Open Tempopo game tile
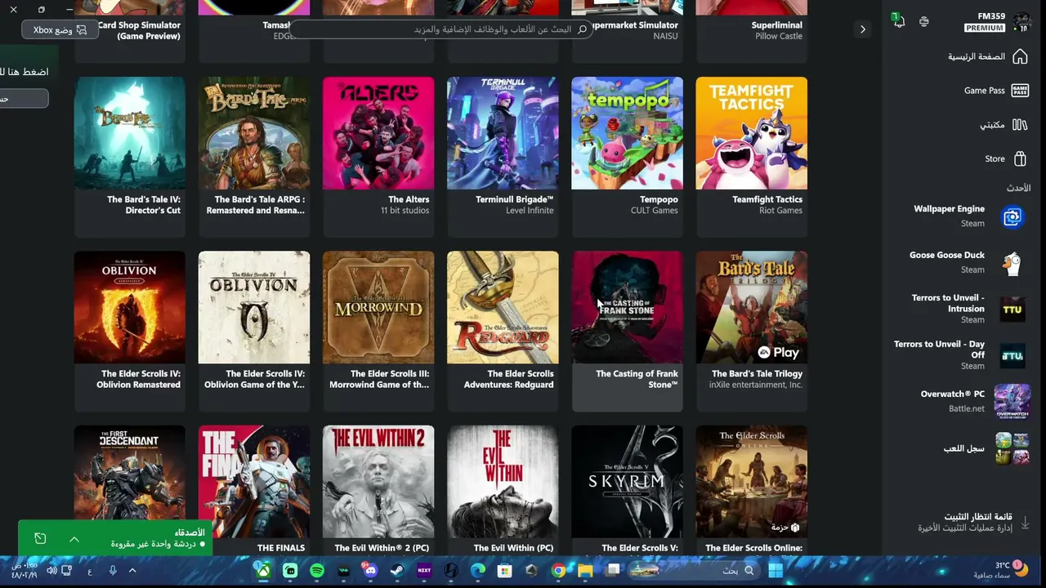Image resolution: width=1046 pixels, height=588 pixels. pos(627,155)
